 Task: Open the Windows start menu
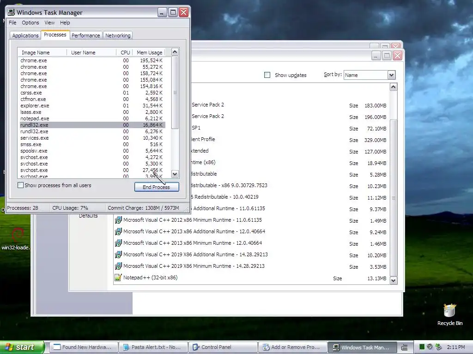pos(22,347)
